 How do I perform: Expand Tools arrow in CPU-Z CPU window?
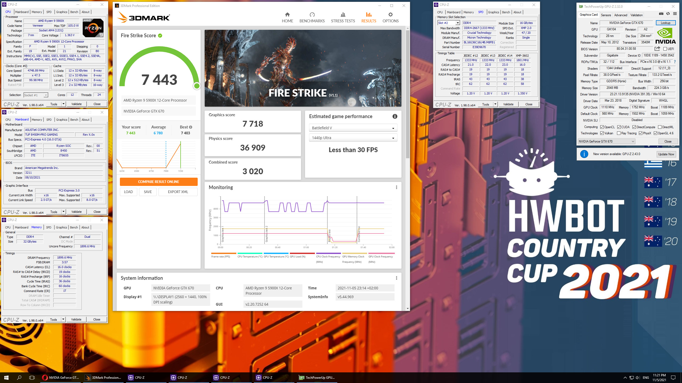click(x=63, y=104)
